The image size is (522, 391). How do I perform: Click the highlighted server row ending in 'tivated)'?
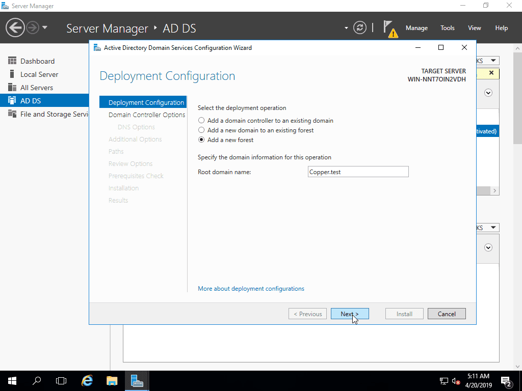tap(487, 131)
